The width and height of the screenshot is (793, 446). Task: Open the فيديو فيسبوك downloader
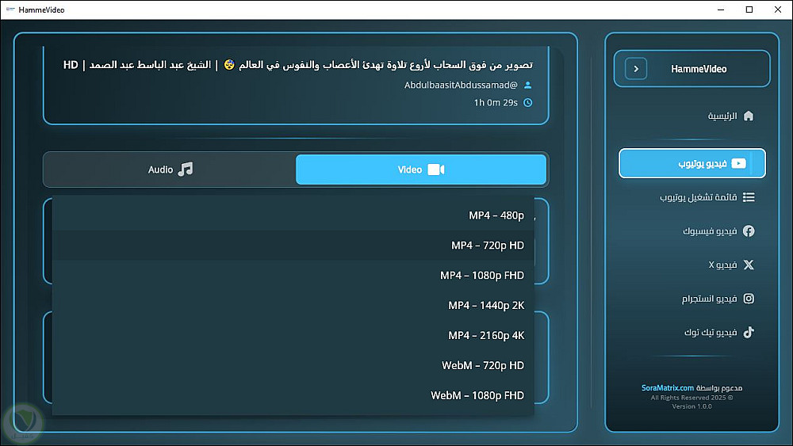[x=692, y=231]
